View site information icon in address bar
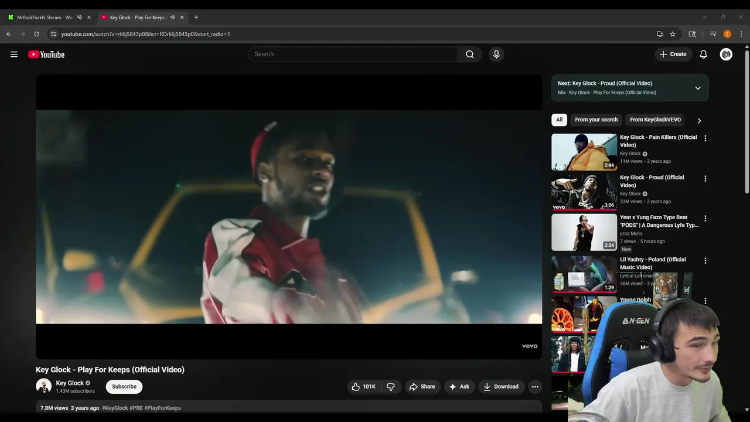Viewport: 750px width, 422px height. (53, 34)
